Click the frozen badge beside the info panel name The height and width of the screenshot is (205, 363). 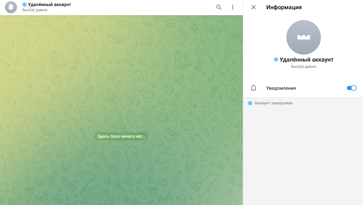(x=276, y=60)
